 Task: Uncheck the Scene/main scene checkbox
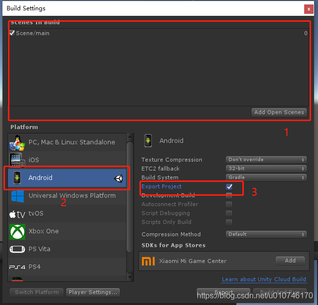click(x=12, y=33)
